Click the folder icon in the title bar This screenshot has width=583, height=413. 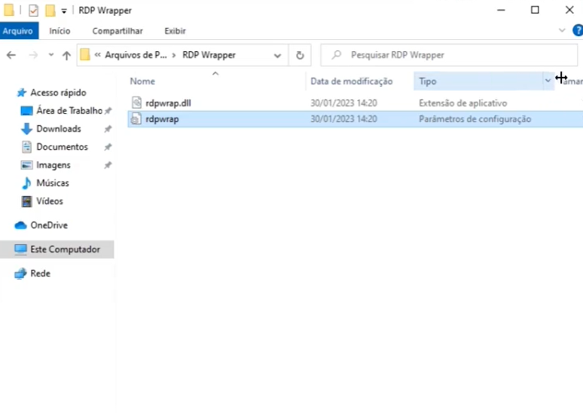pyautogui.click(x=9, y=10)
